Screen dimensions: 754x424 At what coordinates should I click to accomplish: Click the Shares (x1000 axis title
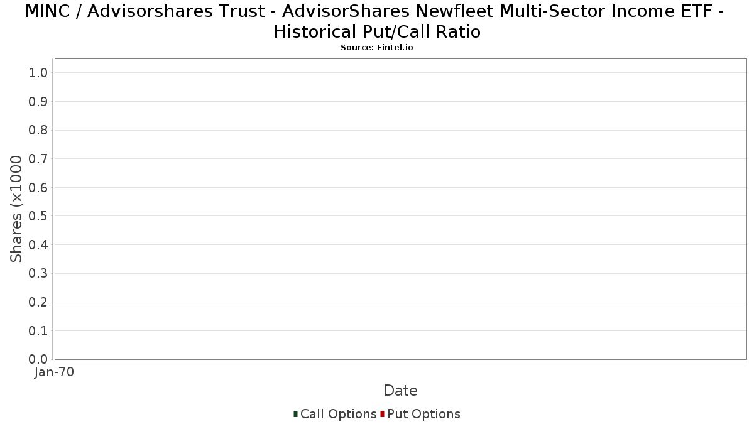pos(16,209)
